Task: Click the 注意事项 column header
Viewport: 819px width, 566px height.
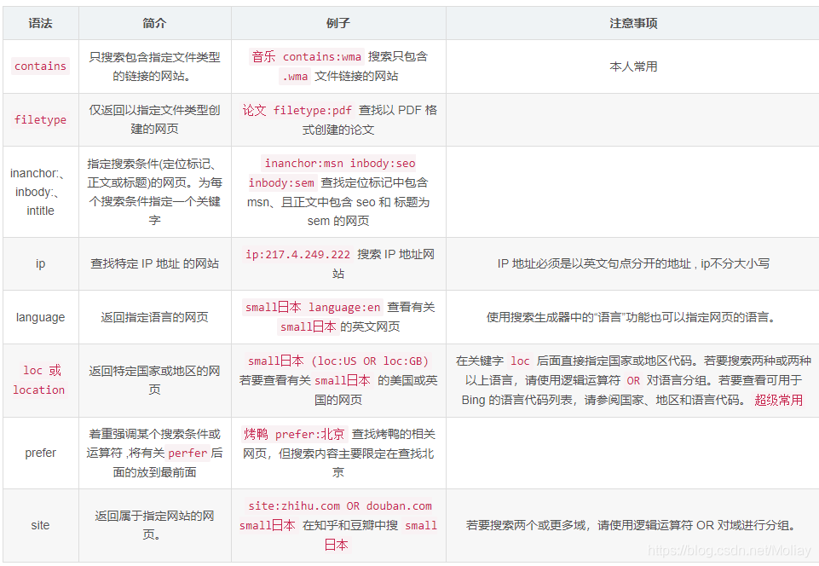Action: pyautogui.click(x=631, y=23)
